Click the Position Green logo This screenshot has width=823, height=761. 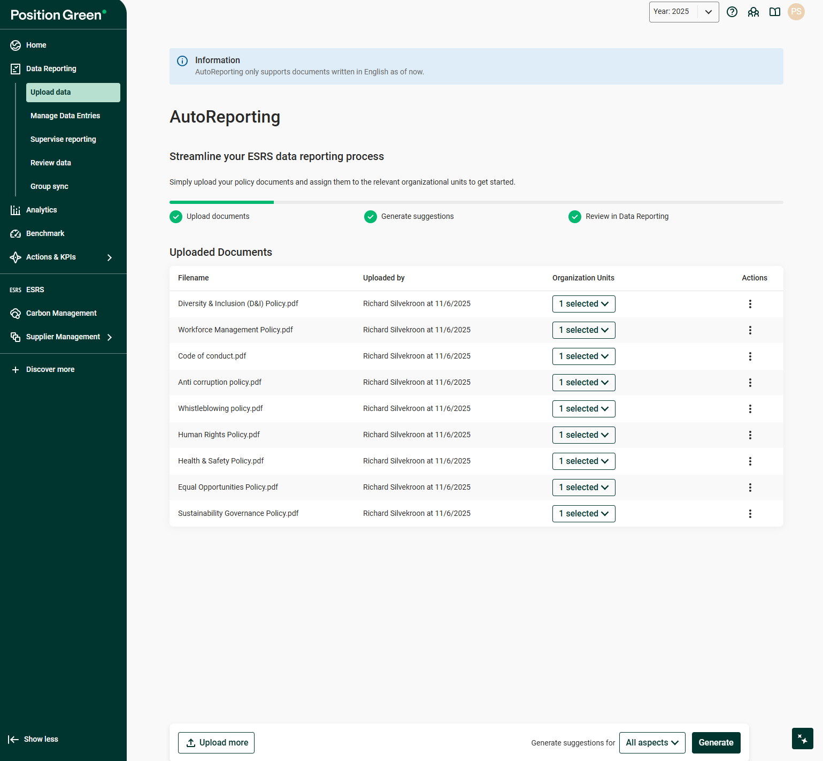pyautogui.click(x=58, y=15)
